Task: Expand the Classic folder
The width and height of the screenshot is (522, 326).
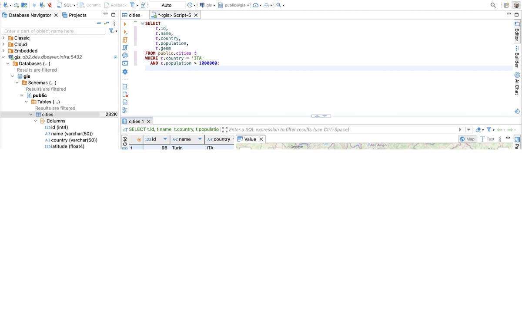Action: (x=3, y=38)
